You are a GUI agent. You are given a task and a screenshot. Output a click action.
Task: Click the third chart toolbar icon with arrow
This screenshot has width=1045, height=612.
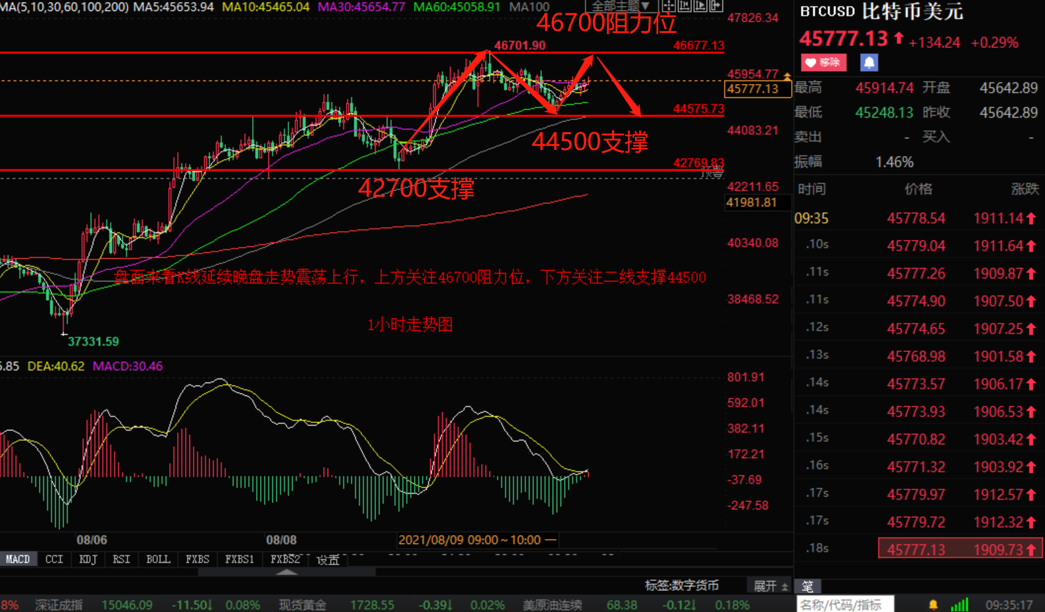coord(700,6)
